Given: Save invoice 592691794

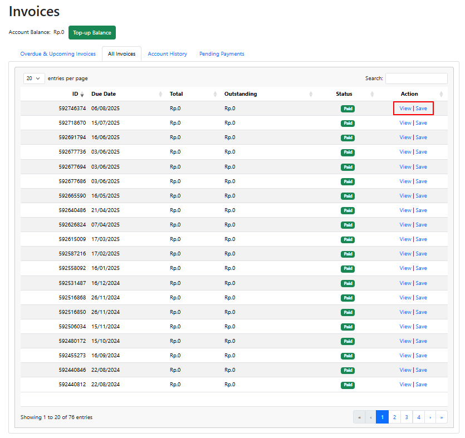Looking at the screenshot, I should click(x=421, y=137).
